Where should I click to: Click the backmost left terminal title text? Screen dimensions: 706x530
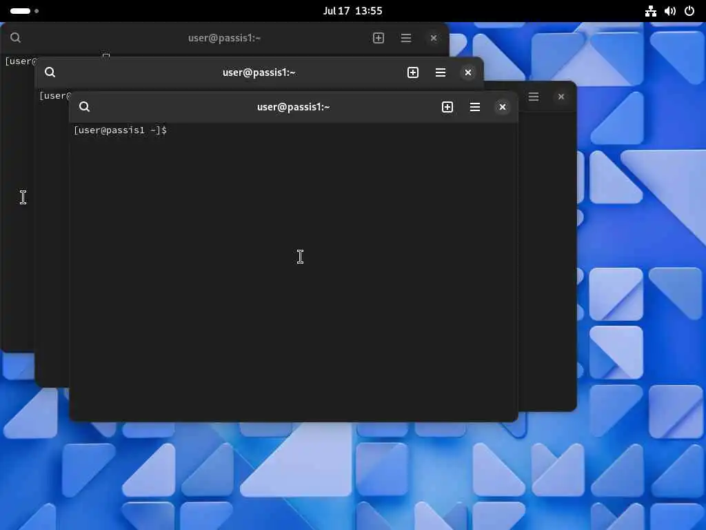pyautogui.click(x=224, y=38)
